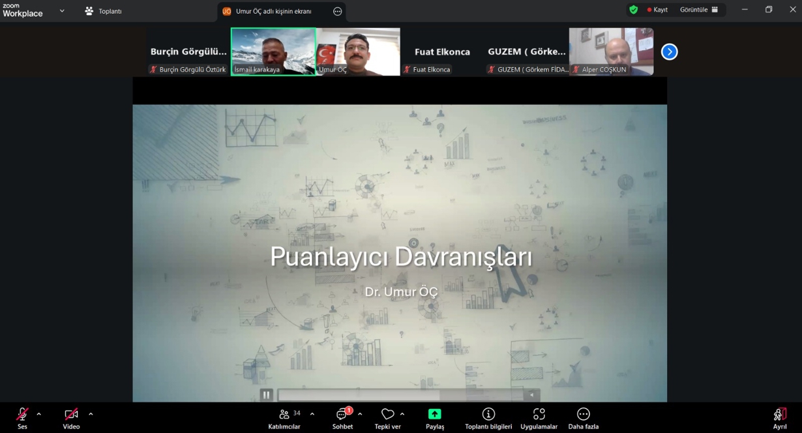Turn on camera using Video button
802x433 pixels.
coord(71,417)
